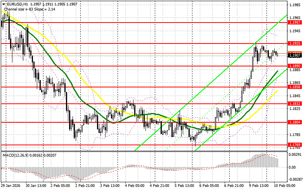Click the MACD zero level 0.00 label

pyautogui.click(x=292, y=167)
